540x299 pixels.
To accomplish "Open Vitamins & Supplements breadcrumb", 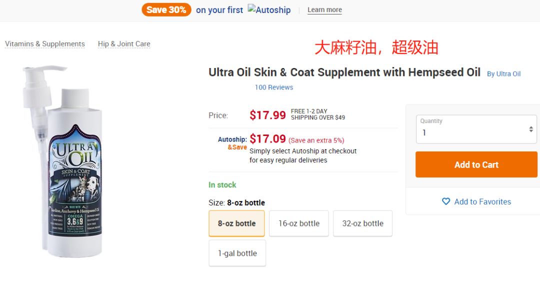I will pos(45,44).
